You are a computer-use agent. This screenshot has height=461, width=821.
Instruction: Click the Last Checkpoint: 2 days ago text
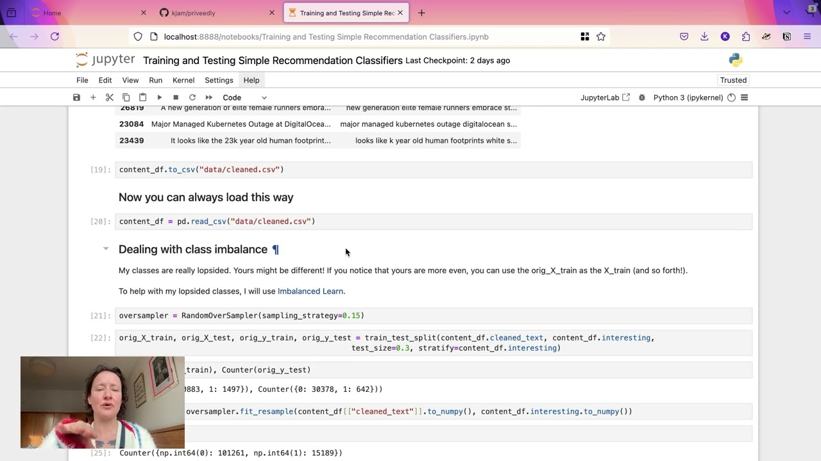coord(458,60)
